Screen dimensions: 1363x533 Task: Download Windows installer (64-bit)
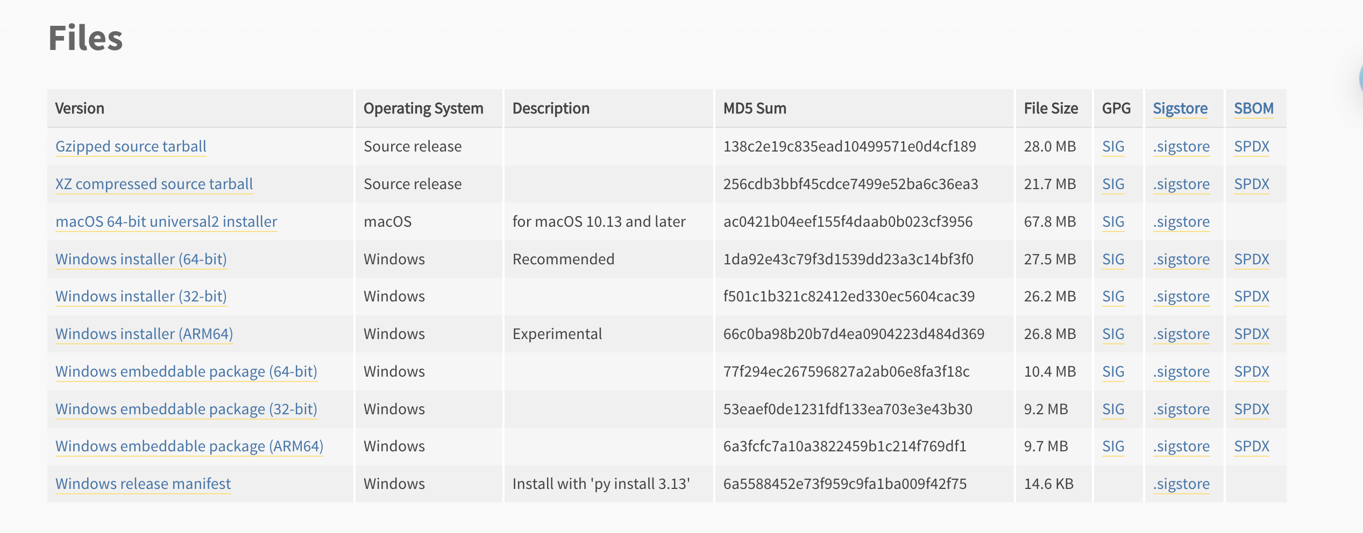[x=141, y=259]
